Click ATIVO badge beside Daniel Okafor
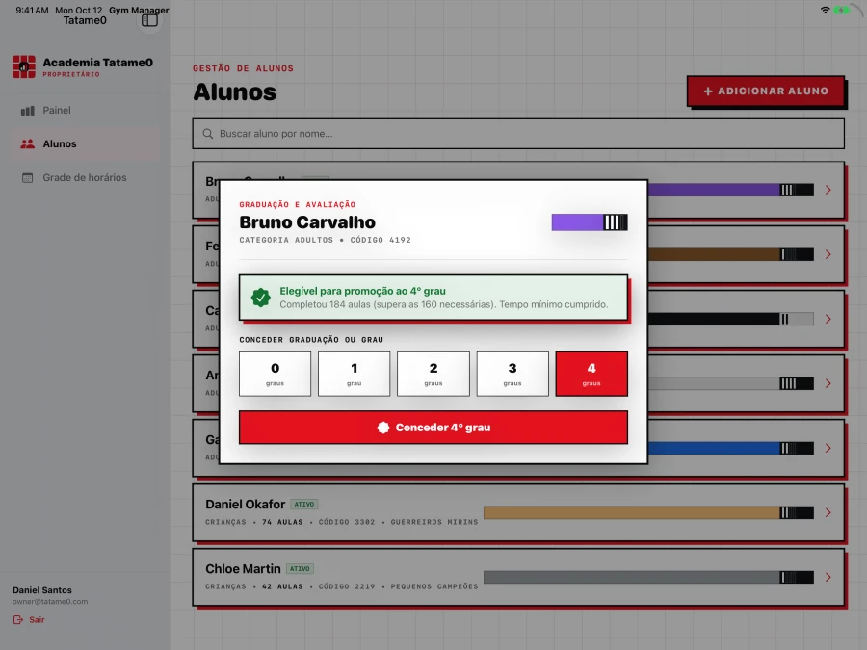The width and height of the screenshot is (867, 650). [x=304, y=505]
